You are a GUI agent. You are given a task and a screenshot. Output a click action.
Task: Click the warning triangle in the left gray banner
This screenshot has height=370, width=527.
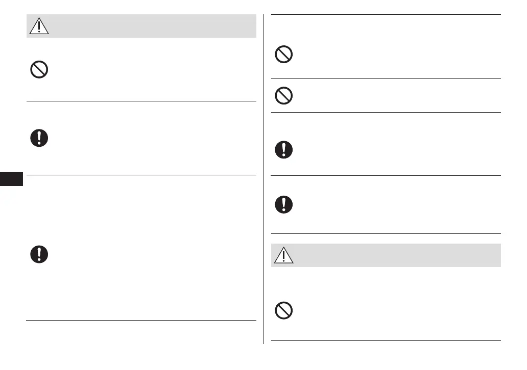click(x=39, y=25)
